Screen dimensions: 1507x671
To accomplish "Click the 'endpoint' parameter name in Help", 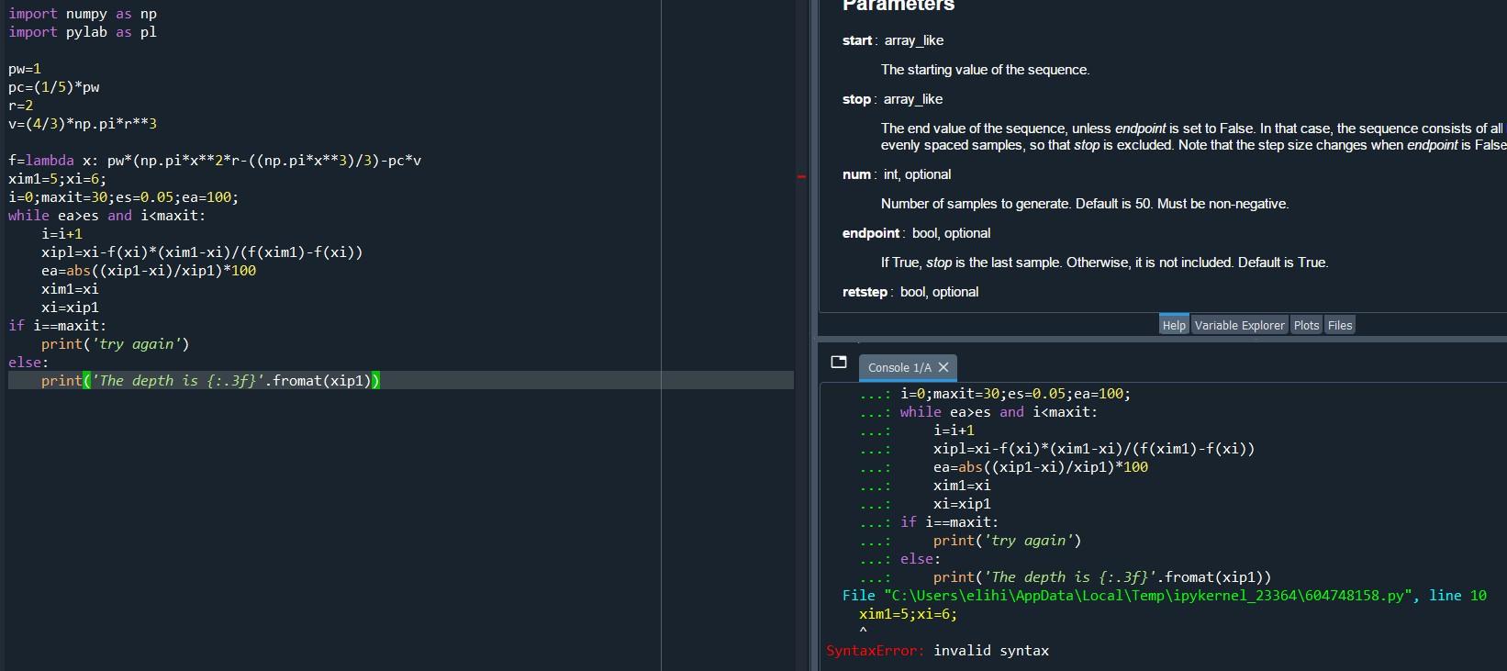I will point(871,233).
